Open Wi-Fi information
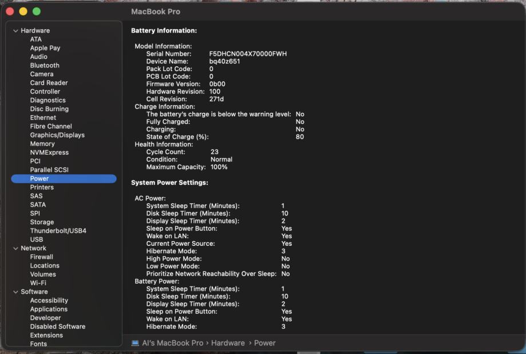This screenshot has height=354, width=526. 38,284
